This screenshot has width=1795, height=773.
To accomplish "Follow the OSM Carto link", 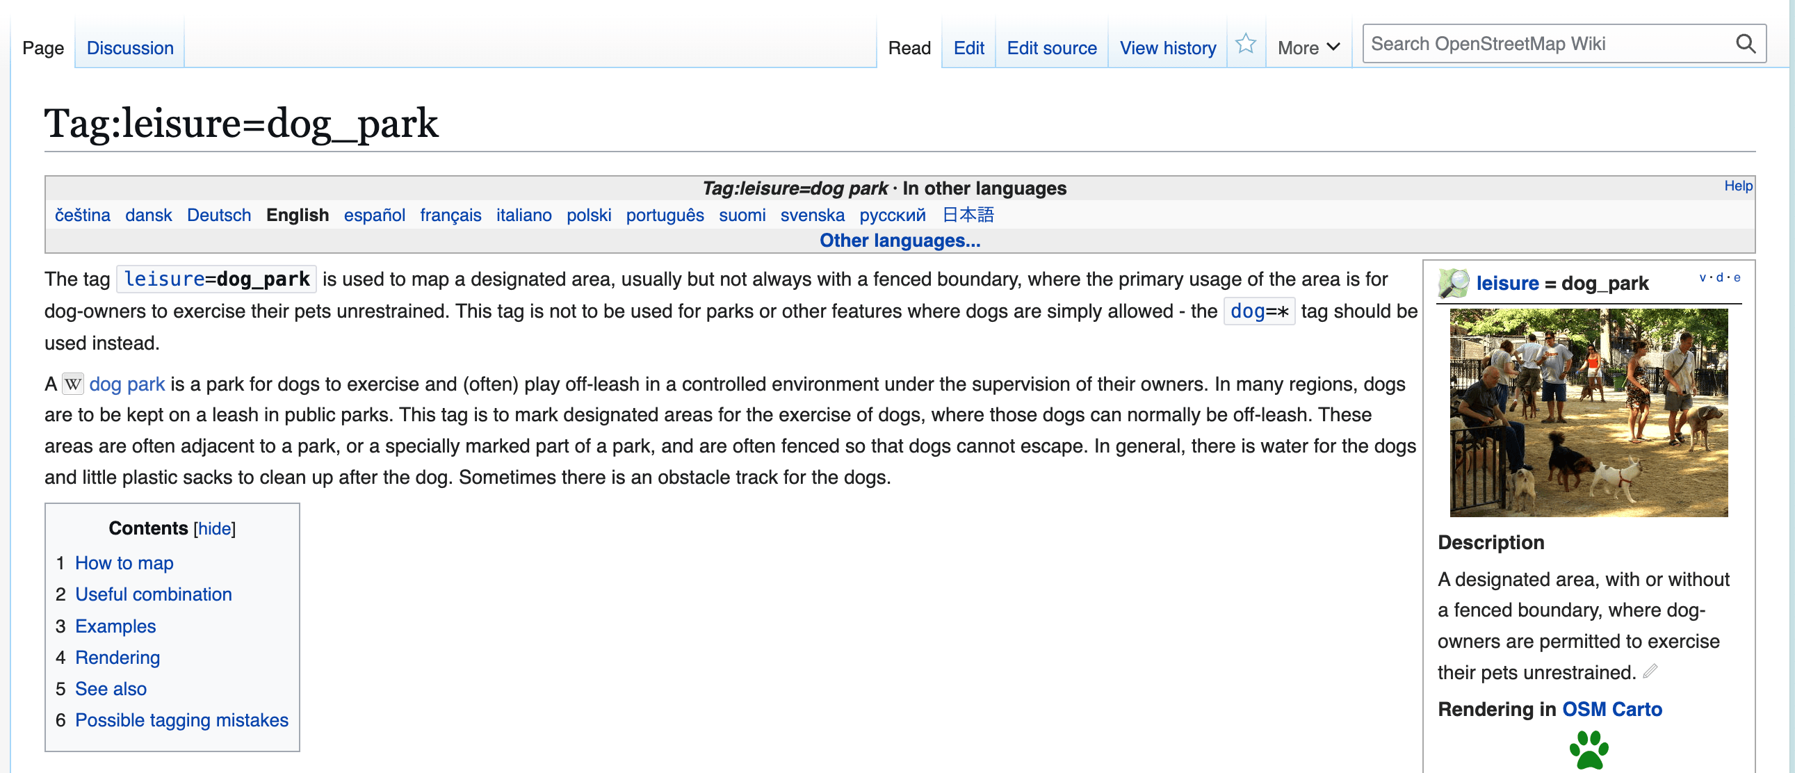I will (x=1611, y=709).
